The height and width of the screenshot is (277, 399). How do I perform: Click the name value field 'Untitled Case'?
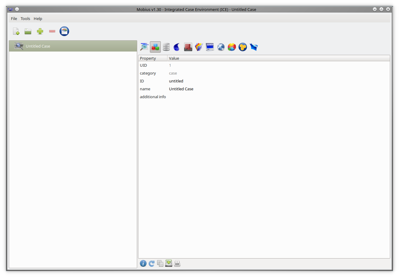tap(181, 89)
